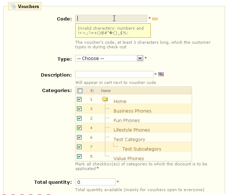Click the Vouchers section title
Image resolution: width=226 pixels, height=195 pixels.
coord(28,6)
